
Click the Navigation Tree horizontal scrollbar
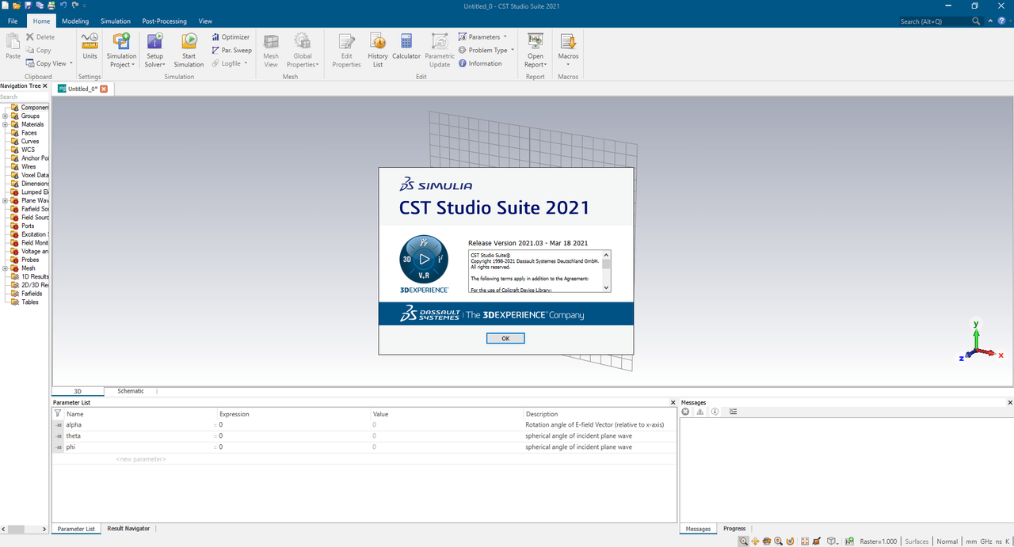[25, 528]
